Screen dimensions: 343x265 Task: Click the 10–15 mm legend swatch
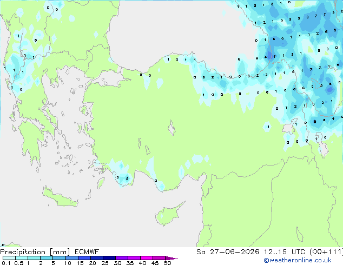(71, 258)
